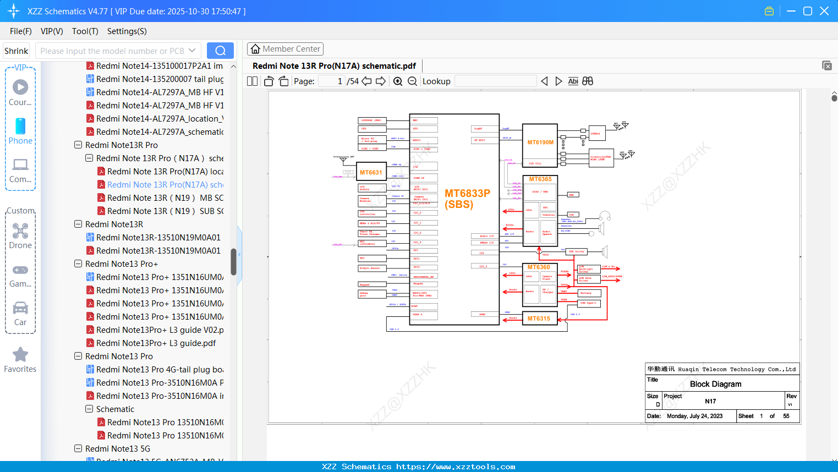
Task: Select the Drone schematics category icon
Action: 20,231
